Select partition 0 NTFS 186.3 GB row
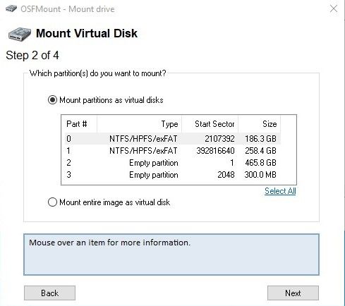The image size is (345, 306). [173, 138]
